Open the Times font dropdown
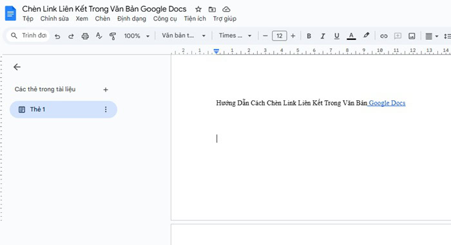 [235, 35]
